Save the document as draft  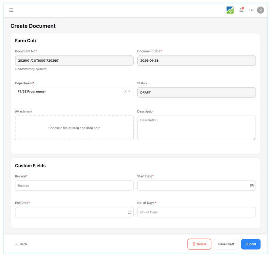[226, 244]
